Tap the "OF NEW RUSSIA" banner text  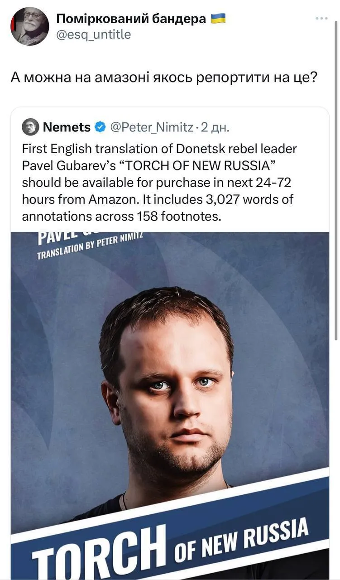[x=241, y=539]
